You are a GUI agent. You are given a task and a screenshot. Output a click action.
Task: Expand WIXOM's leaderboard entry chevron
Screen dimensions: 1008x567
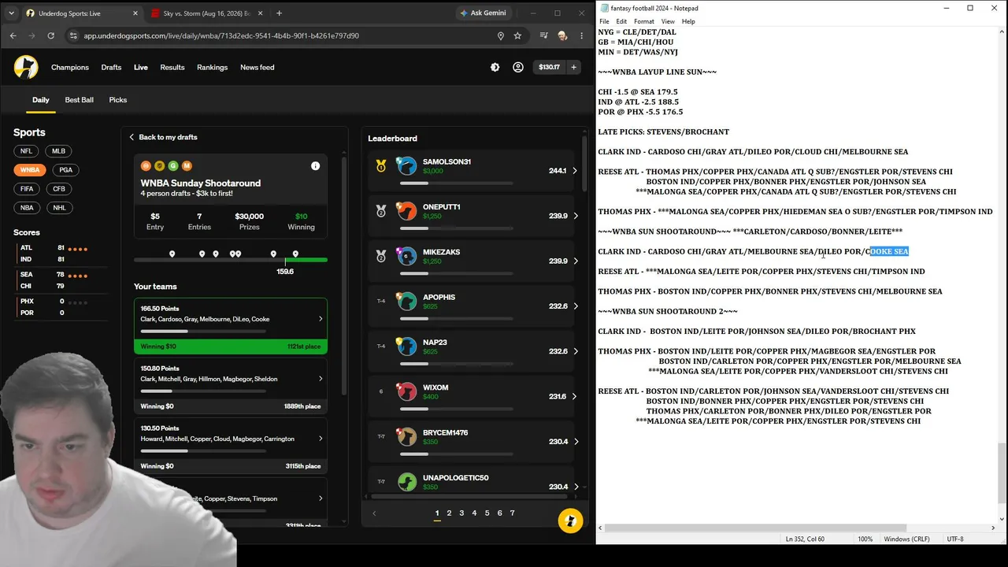tap(575, 396)
